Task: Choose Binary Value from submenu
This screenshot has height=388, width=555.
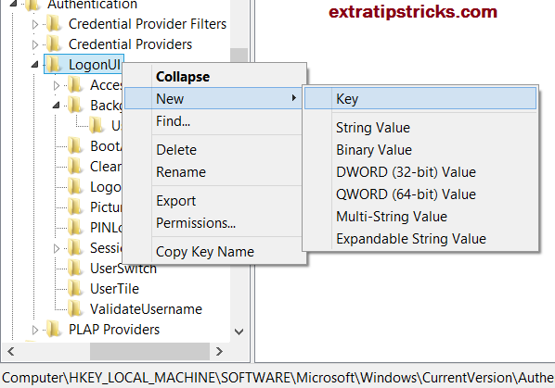Action: 374,150
